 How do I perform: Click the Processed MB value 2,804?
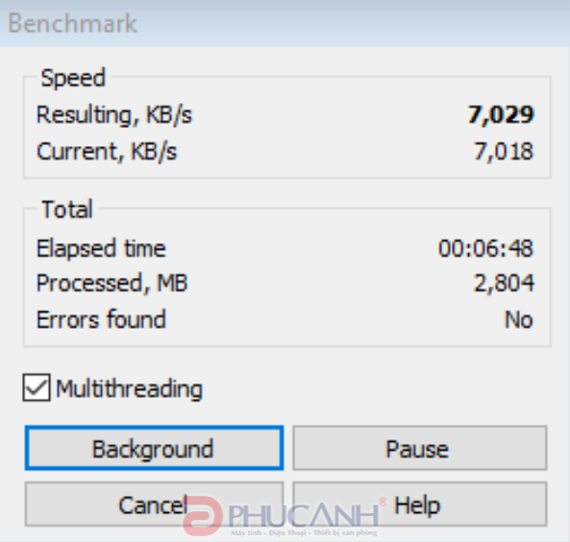504,283
